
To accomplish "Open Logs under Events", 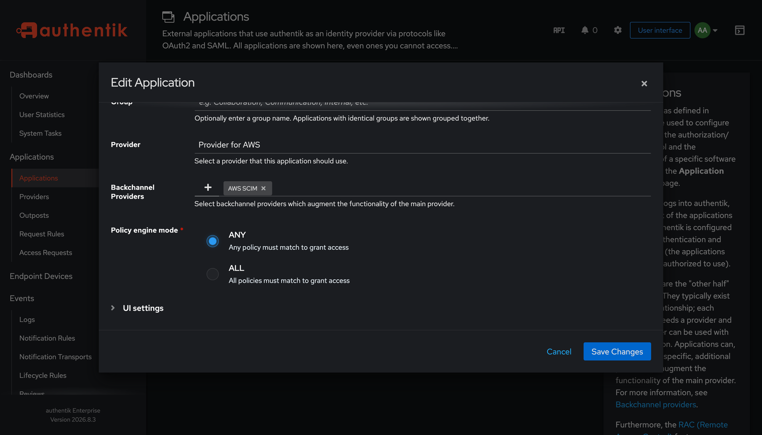I will tap(27, 320).
